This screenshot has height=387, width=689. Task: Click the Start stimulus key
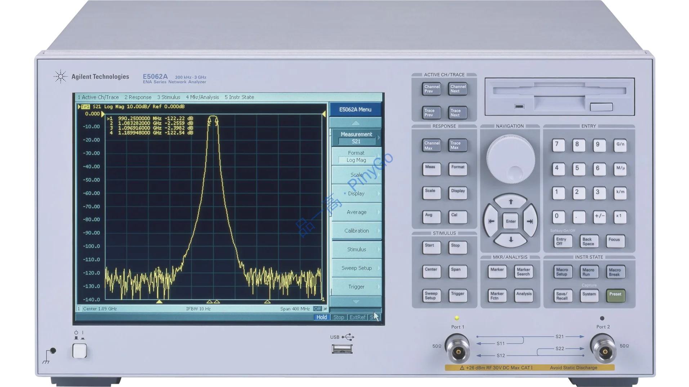pyautogui.click(x=431, y=248)
